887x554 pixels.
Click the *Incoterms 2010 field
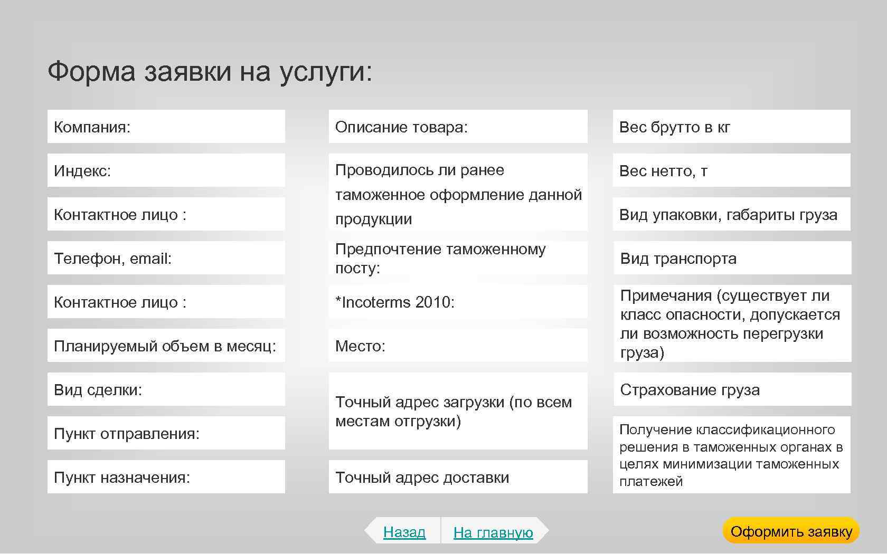coord(458,302)
